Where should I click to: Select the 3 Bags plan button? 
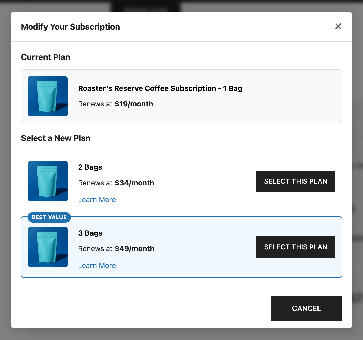pyautogui.click(x=296, y=247)
